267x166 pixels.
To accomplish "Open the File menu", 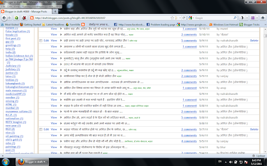I will [3, 7].
